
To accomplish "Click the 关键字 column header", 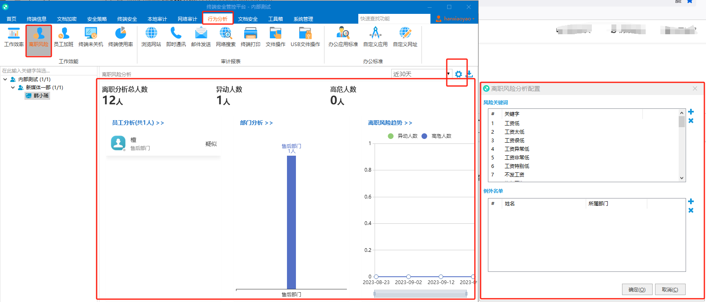I will click(572, 114).
